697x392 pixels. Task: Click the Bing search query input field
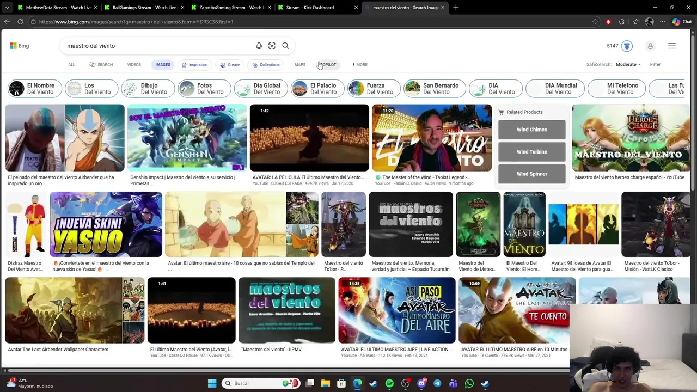pos(158,46)
